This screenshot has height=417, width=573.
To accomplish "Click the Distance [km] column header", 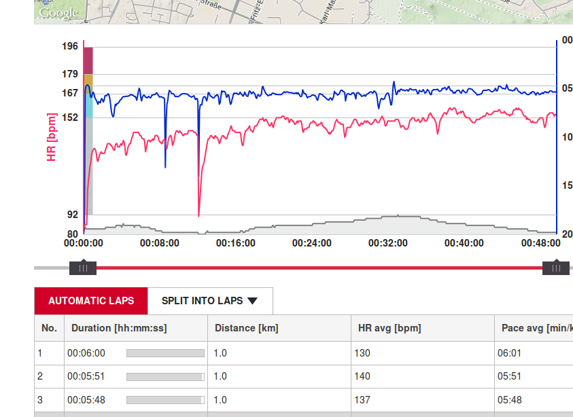I will 247,328.
